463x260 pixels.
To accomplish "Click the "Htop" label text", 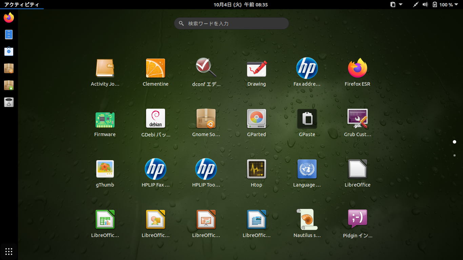I will (x=257, y=185).
